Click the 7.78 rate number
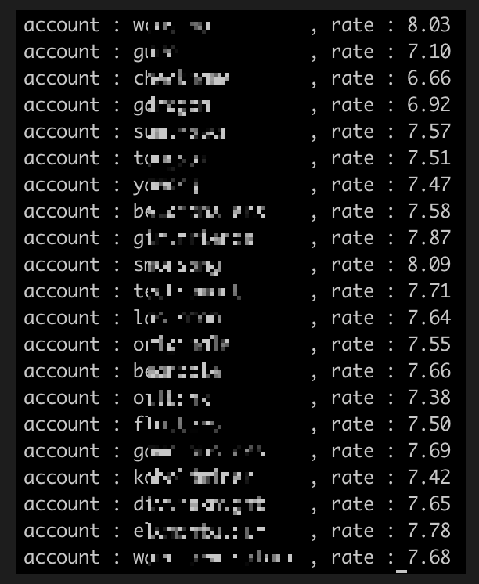Screen dimensions: 479x584 click(429, 531)
